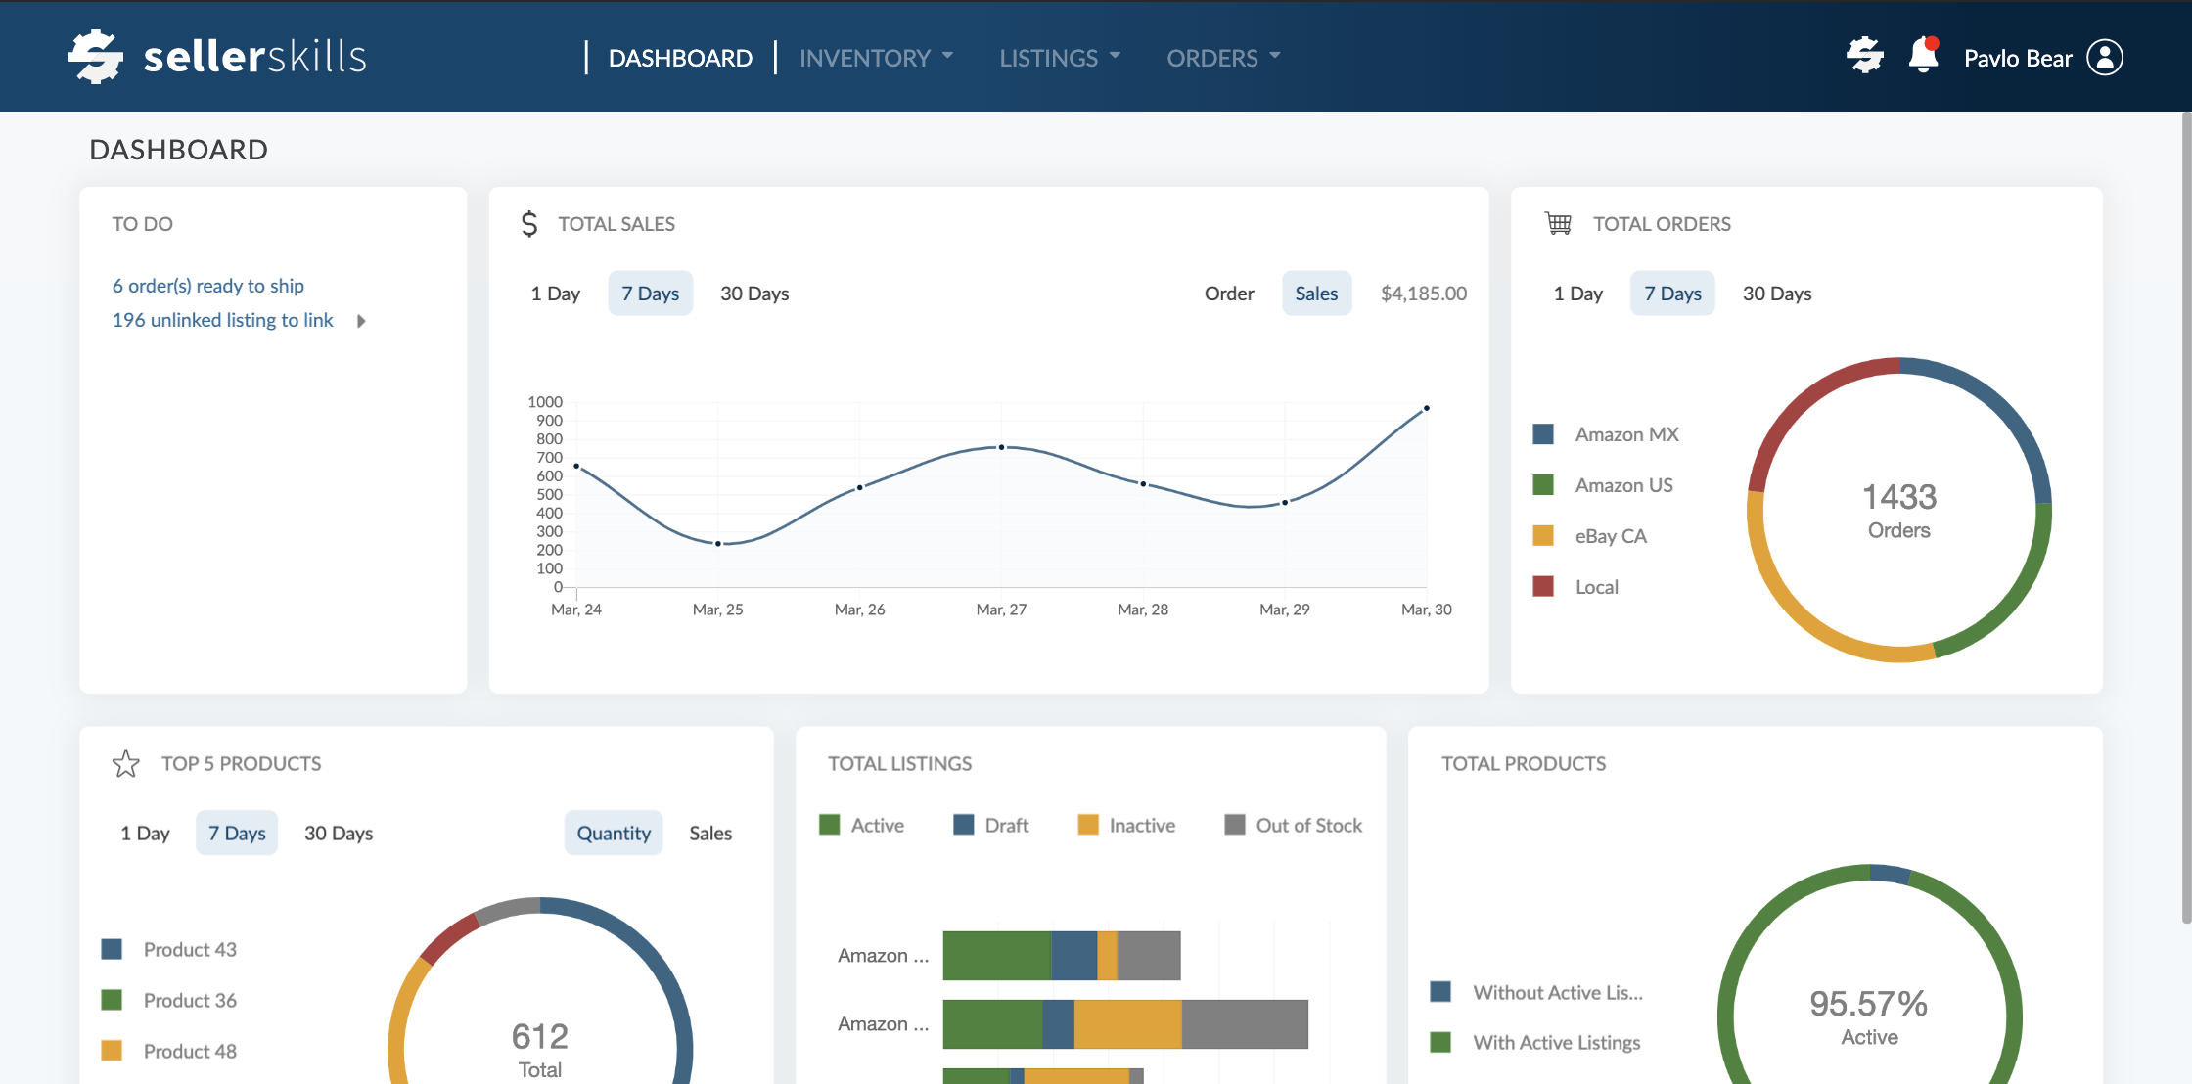
Task: Click the Mar, 27 data point on chart
Action: pos(1001,447)
